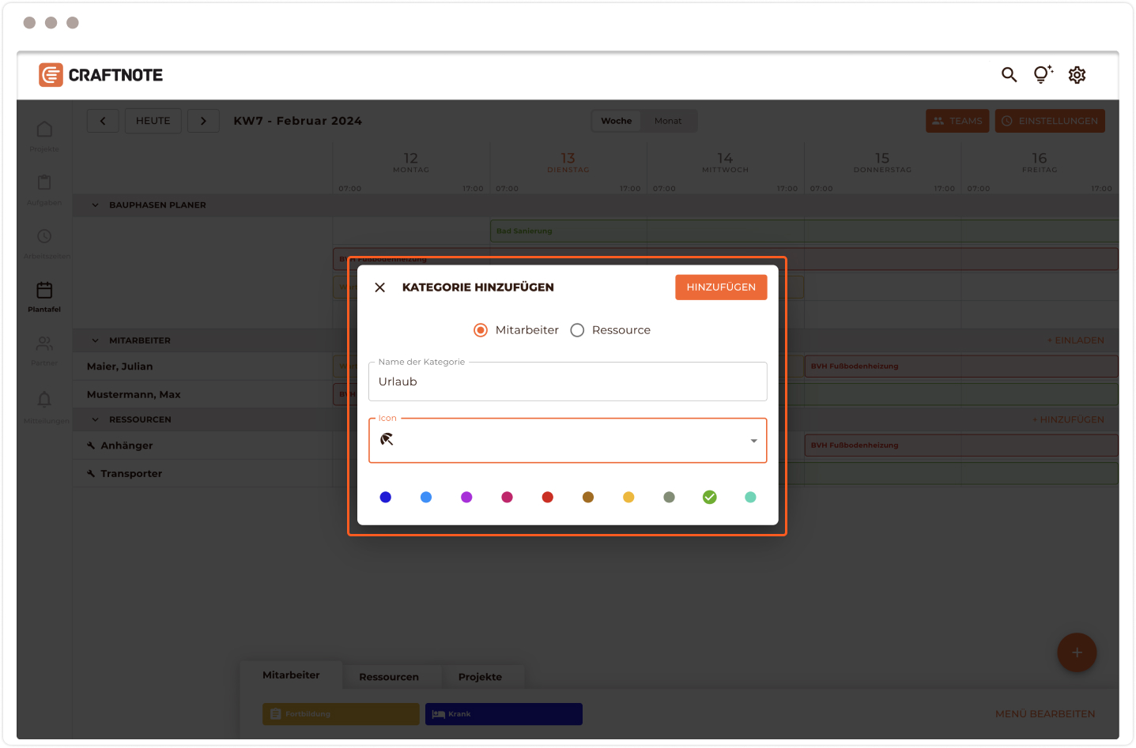The height and width of the screenshot is (748, 1136).
Task: Pick the red color swatch
Action: [x=547, y=497]
